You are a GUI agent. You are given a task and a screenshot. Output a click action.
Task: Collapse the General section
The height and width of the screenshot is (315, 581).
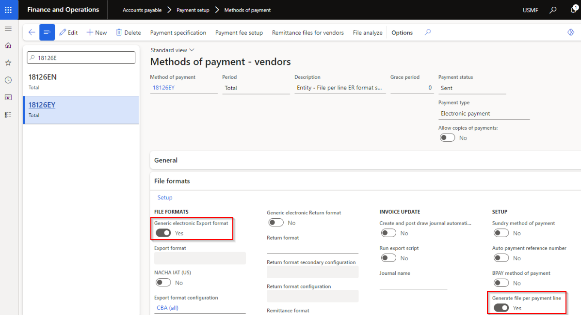coord(165,160)
